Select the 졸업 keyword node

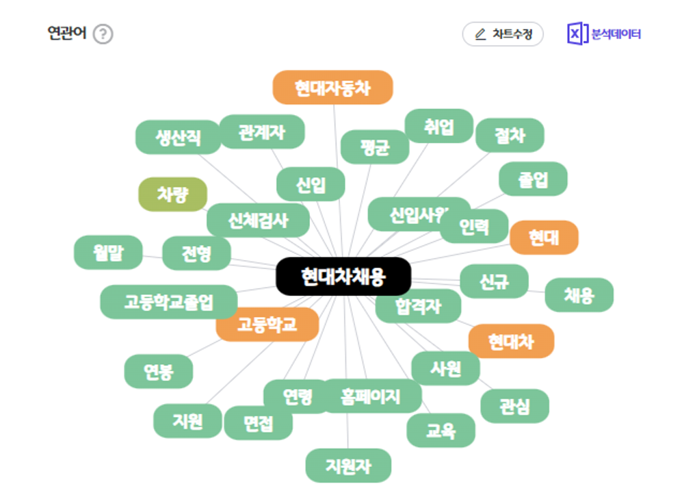[533, 179]
